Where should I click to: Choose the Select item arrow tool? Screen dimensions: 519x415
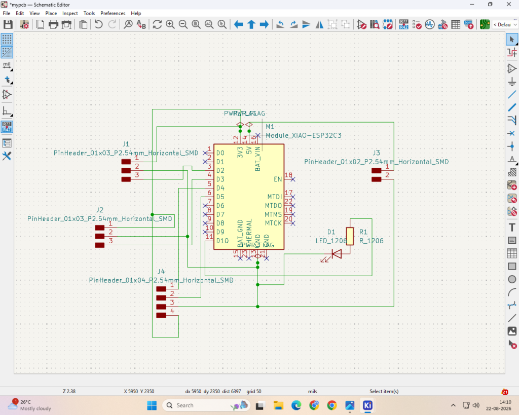pos(512,40)
